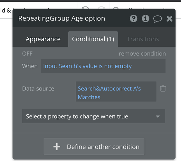Click remove condition link

coord(142,54)
